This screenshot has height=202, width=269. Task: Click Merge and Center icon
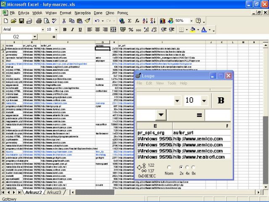[x=113, y=29]
